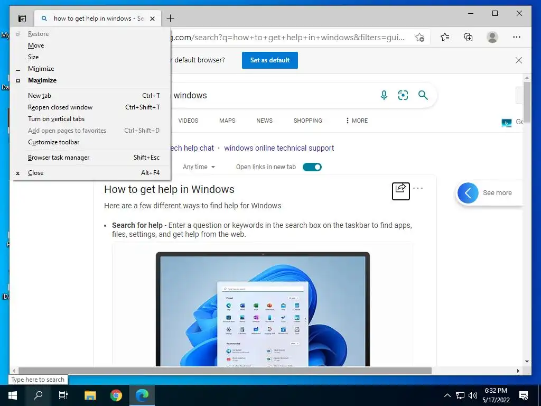This screenshot has height=406, width=541.
Task: Launch File Explorer from taskbar
Action: pos(90,395)
